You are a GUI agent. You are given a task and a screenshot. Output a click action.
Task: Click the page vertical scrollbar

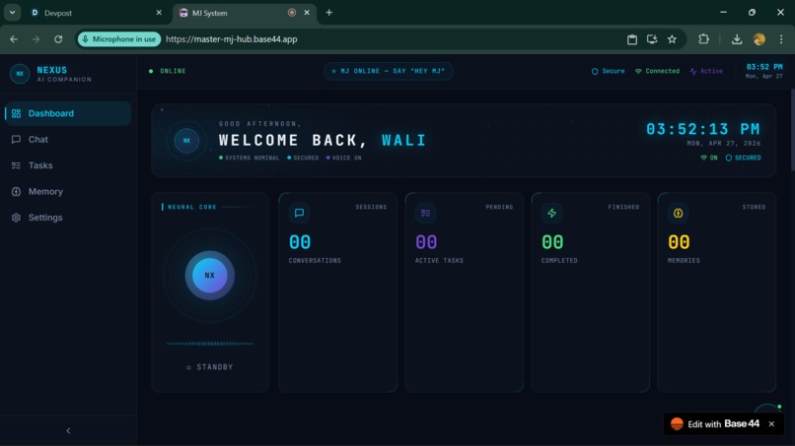pyautogui.click(x=792, y=130)
